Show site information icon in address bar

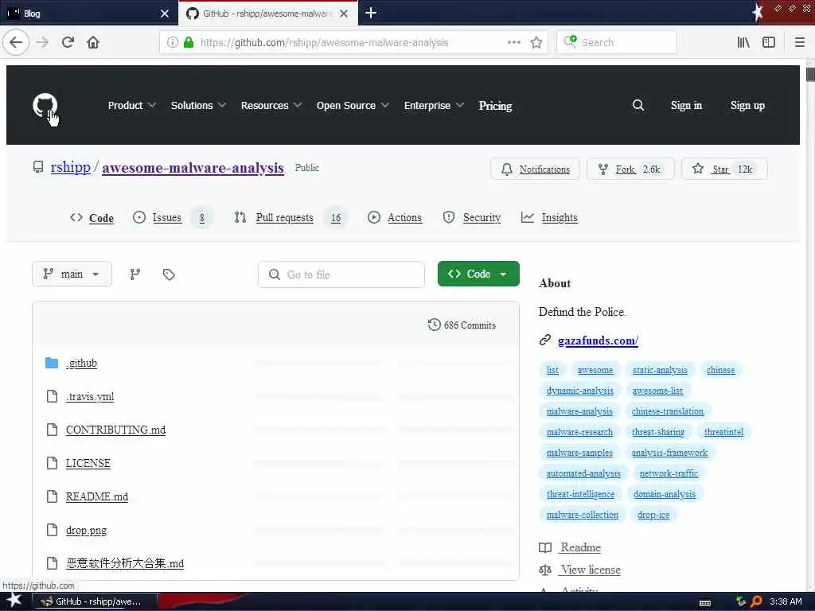(x=173, y=42)
